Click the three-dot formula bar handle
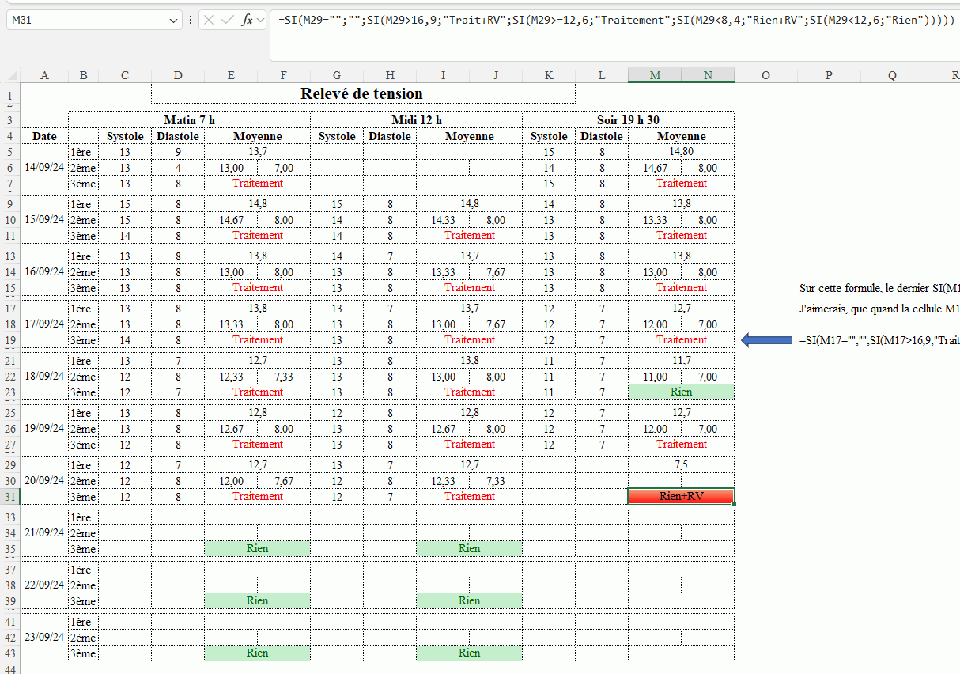 190,21
